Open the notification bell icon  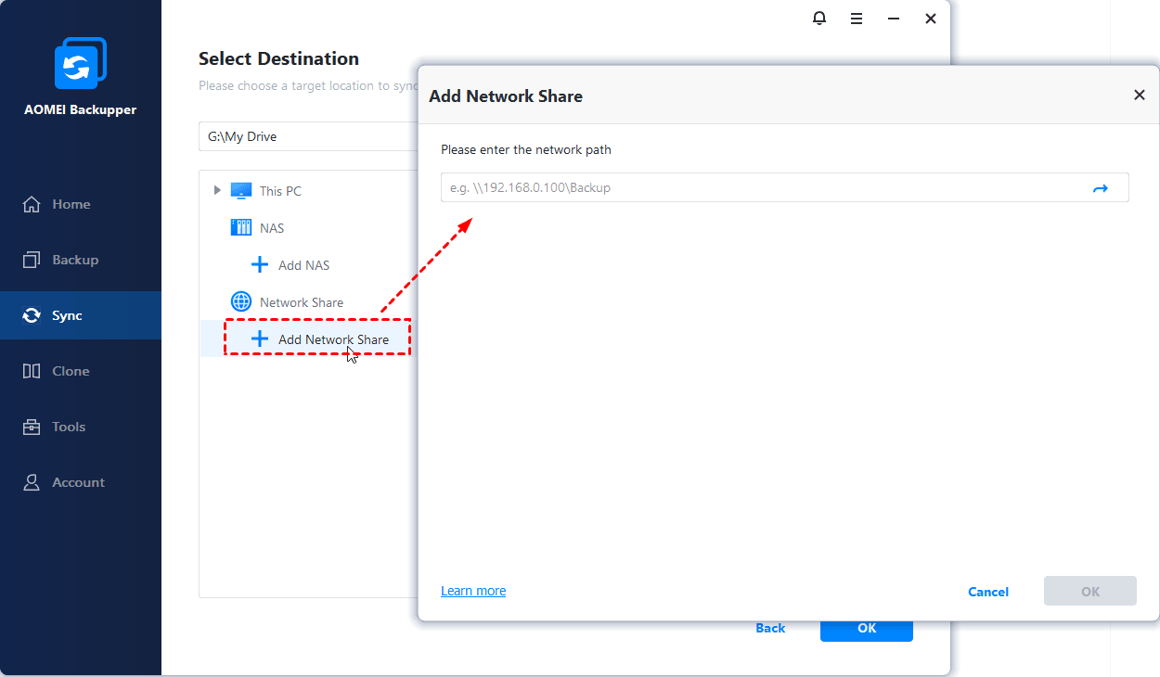[x=819, y=19]
